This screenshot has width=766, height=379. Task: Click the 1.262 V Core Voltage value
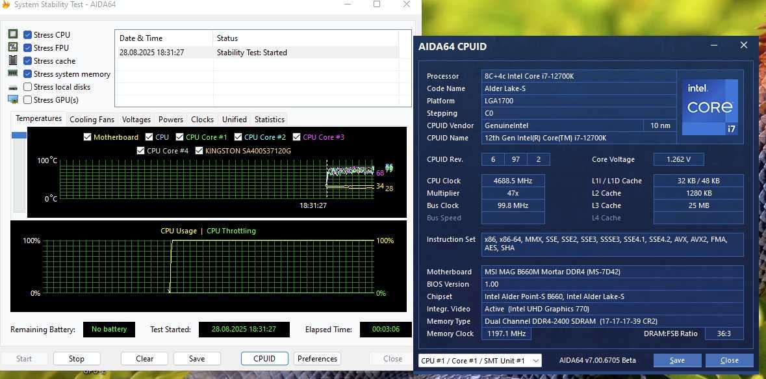pyautogui.click(x=678, y=159)
